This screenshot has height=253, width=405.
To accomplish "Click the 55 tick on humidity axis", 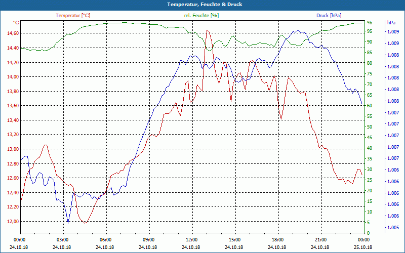I will coord(370,116).
